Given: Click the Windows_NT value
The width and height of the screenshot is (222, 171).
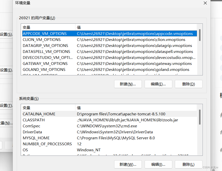Looking at the screenshot, I should pyautogui.click(x=89, y=150).
